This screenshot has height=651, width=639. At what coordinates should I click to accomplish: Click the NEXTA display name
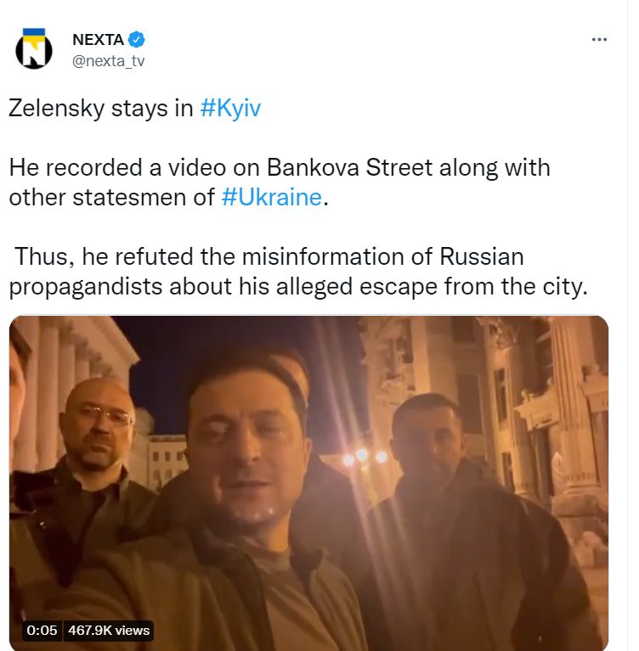coord(98,39)
